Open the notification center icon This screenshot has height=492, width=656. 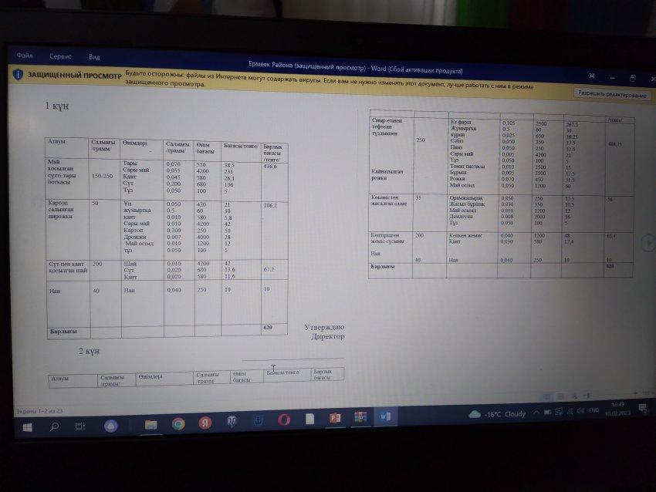coord(643,408)
